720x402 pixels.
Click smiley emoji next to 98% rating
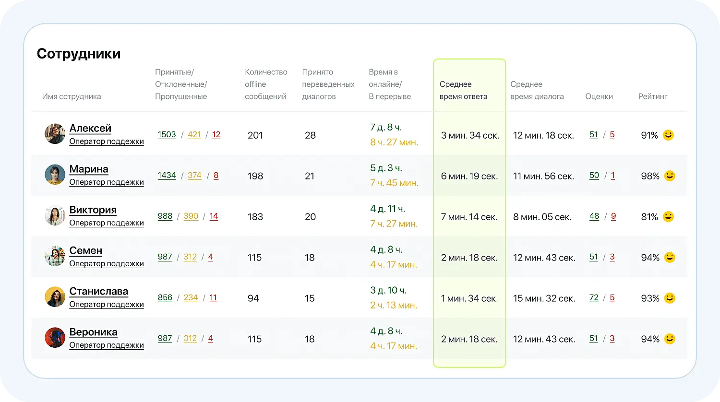[669, 176]
